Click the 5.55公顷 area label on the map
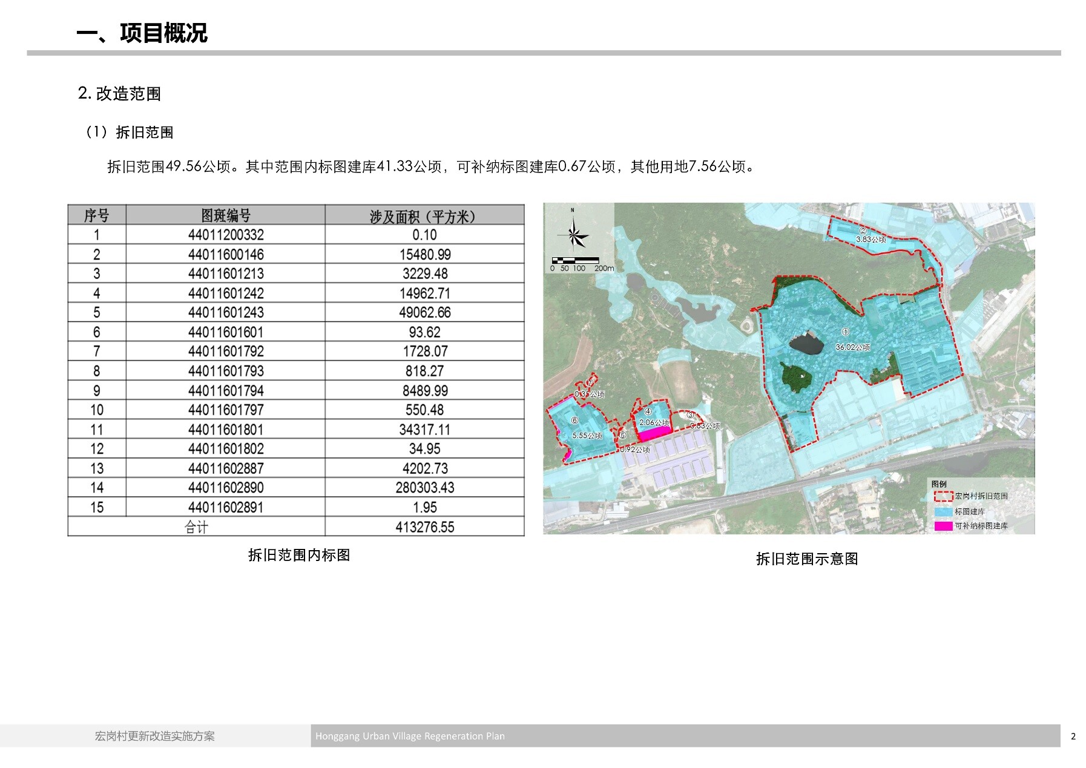Viewport: 1086px width, 768px height. [587, 436]
